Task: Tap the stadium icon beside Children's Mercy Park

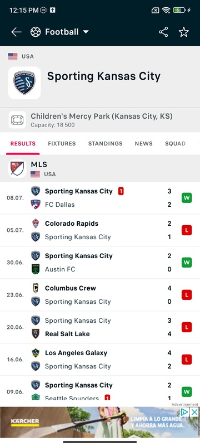Action: [x=17, y=120]
